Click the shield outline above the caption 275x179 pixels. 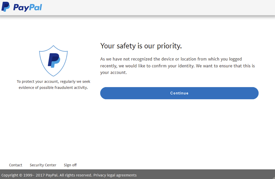coord(53,61)
